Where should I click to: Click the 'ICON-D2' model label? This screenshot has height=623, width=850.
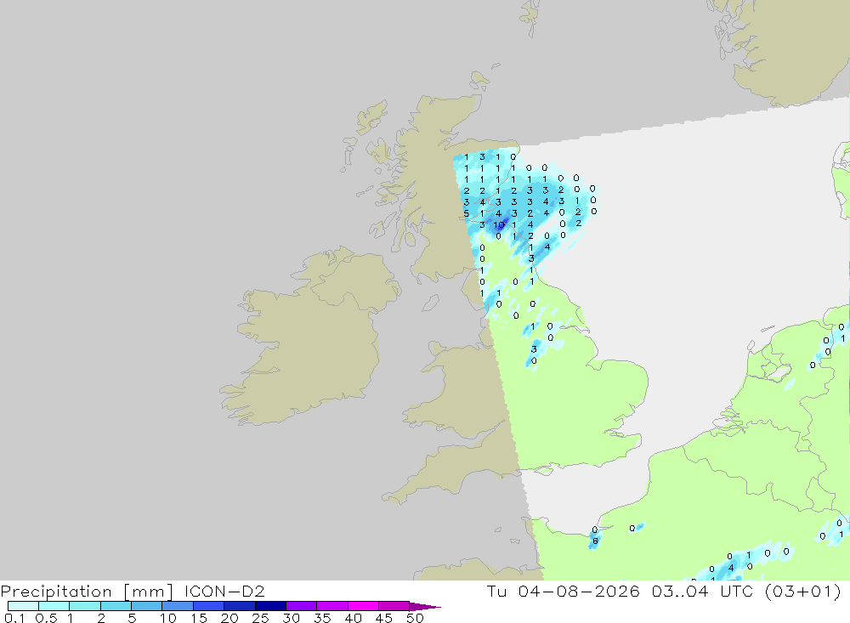tap(224, 591)
